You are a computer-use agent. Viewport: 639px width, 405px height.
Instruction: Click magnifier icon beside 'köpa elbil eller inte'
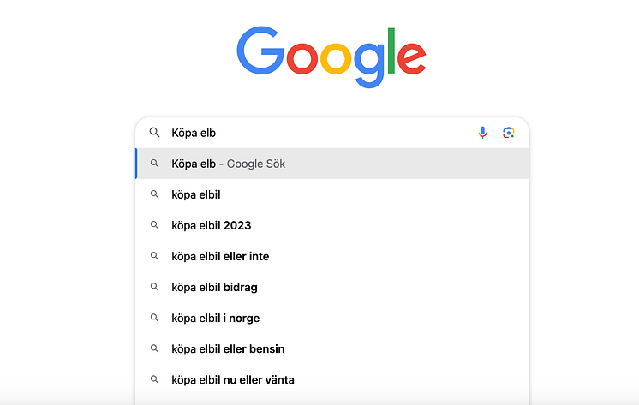[x=154, y=256]
